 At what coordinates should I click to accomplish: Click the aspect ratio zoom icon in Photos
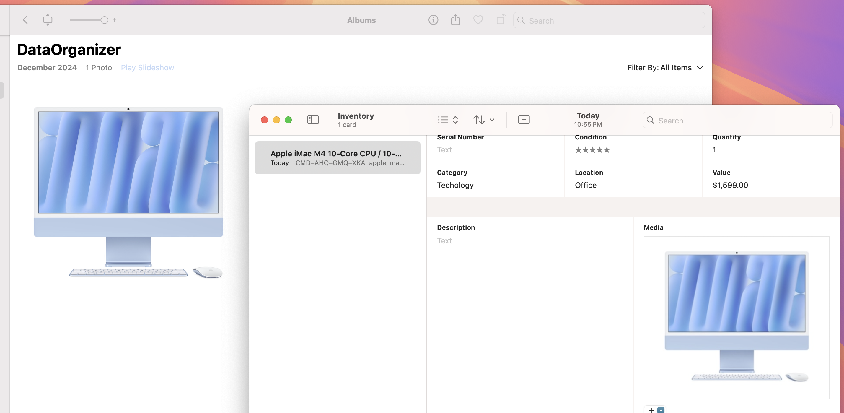tap(48, 20)
